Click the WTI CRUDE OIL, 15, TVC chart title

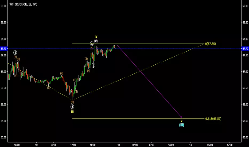click(x=23, y=5)
